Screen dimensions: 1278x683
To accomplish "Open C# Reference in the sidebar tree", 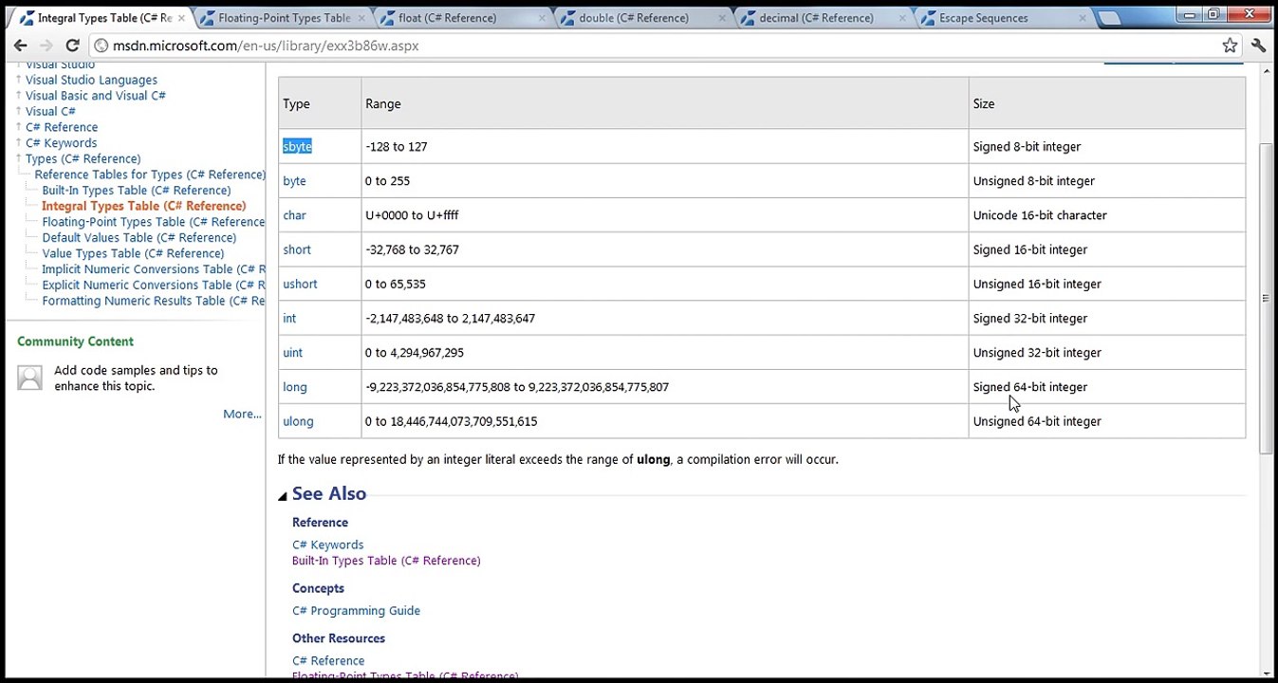I will [x=62, y=127].
